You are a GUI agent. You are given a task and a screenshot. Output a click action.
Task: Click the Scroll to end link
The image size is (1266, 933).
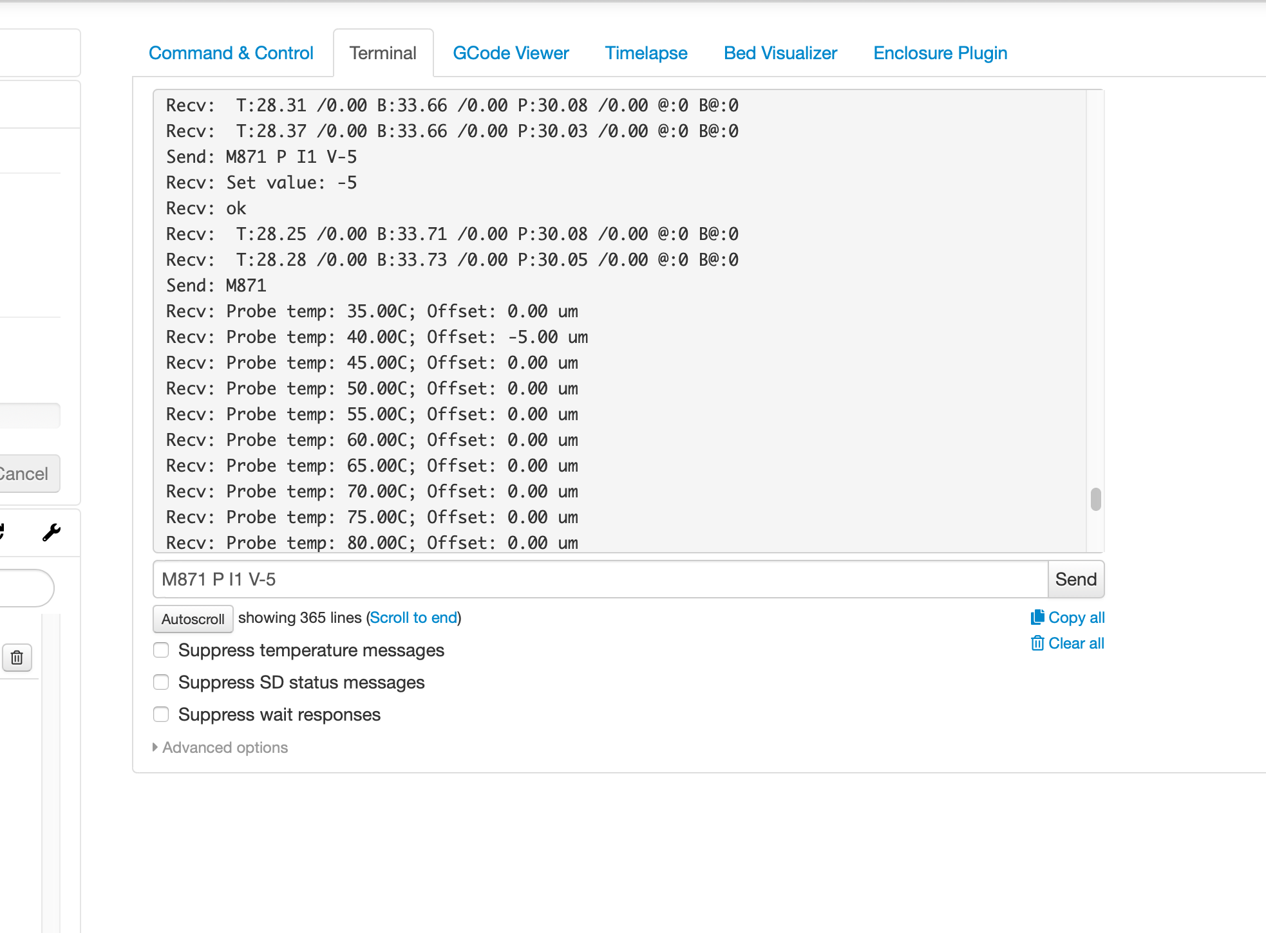click(x=413, y=617)
